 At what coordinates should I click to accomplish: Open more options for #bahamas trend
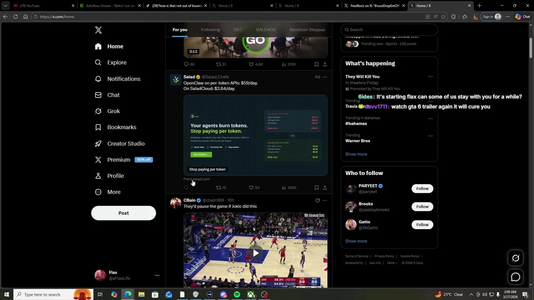coord(431,118)
